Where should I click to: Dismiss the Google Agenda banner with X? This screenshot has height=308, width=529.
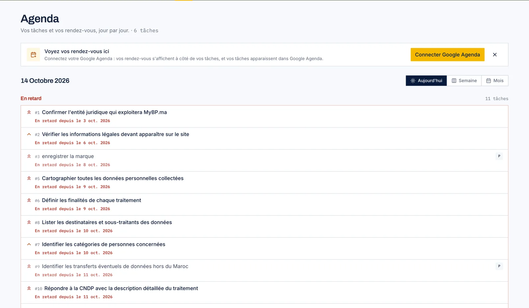495,55
